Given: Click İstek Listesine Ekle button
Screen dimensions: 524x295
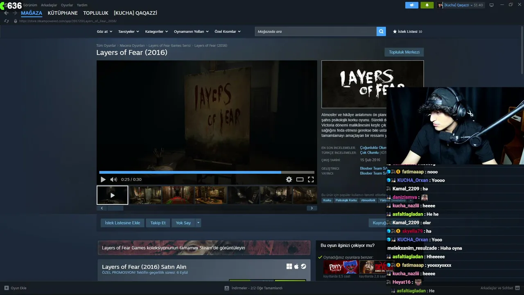Looking at the screenshot, I should coord(122,223).
